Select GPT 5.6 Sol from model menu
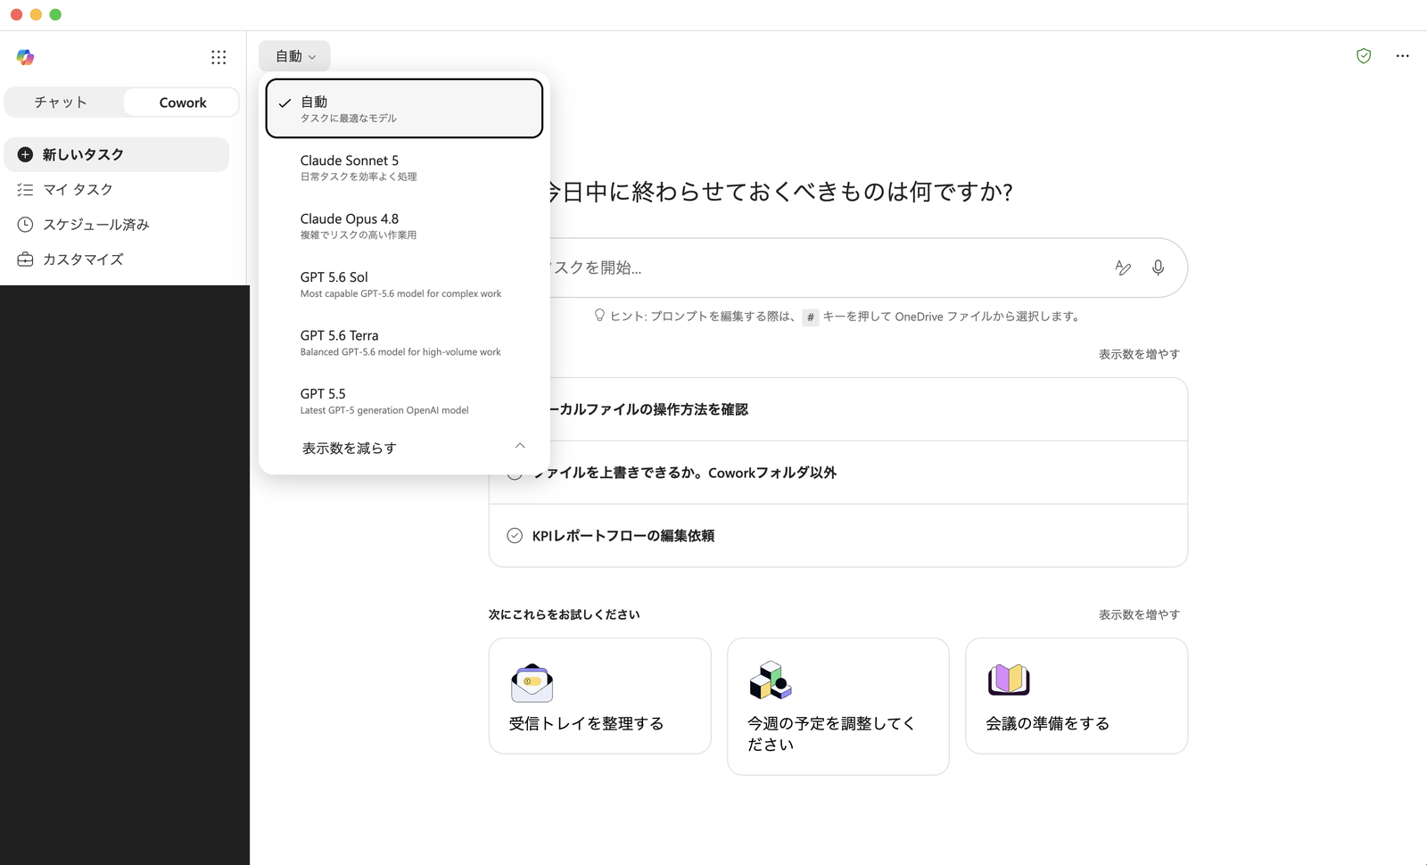 coord(404,284)
